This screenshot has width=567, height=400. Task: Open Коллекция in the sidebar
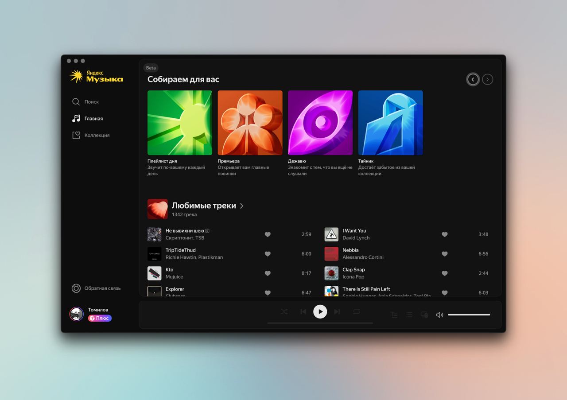coord(91,135)
